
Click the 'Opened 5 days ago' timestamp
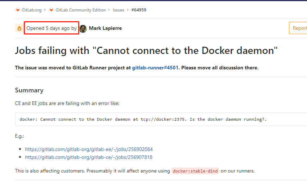[48, 28]
